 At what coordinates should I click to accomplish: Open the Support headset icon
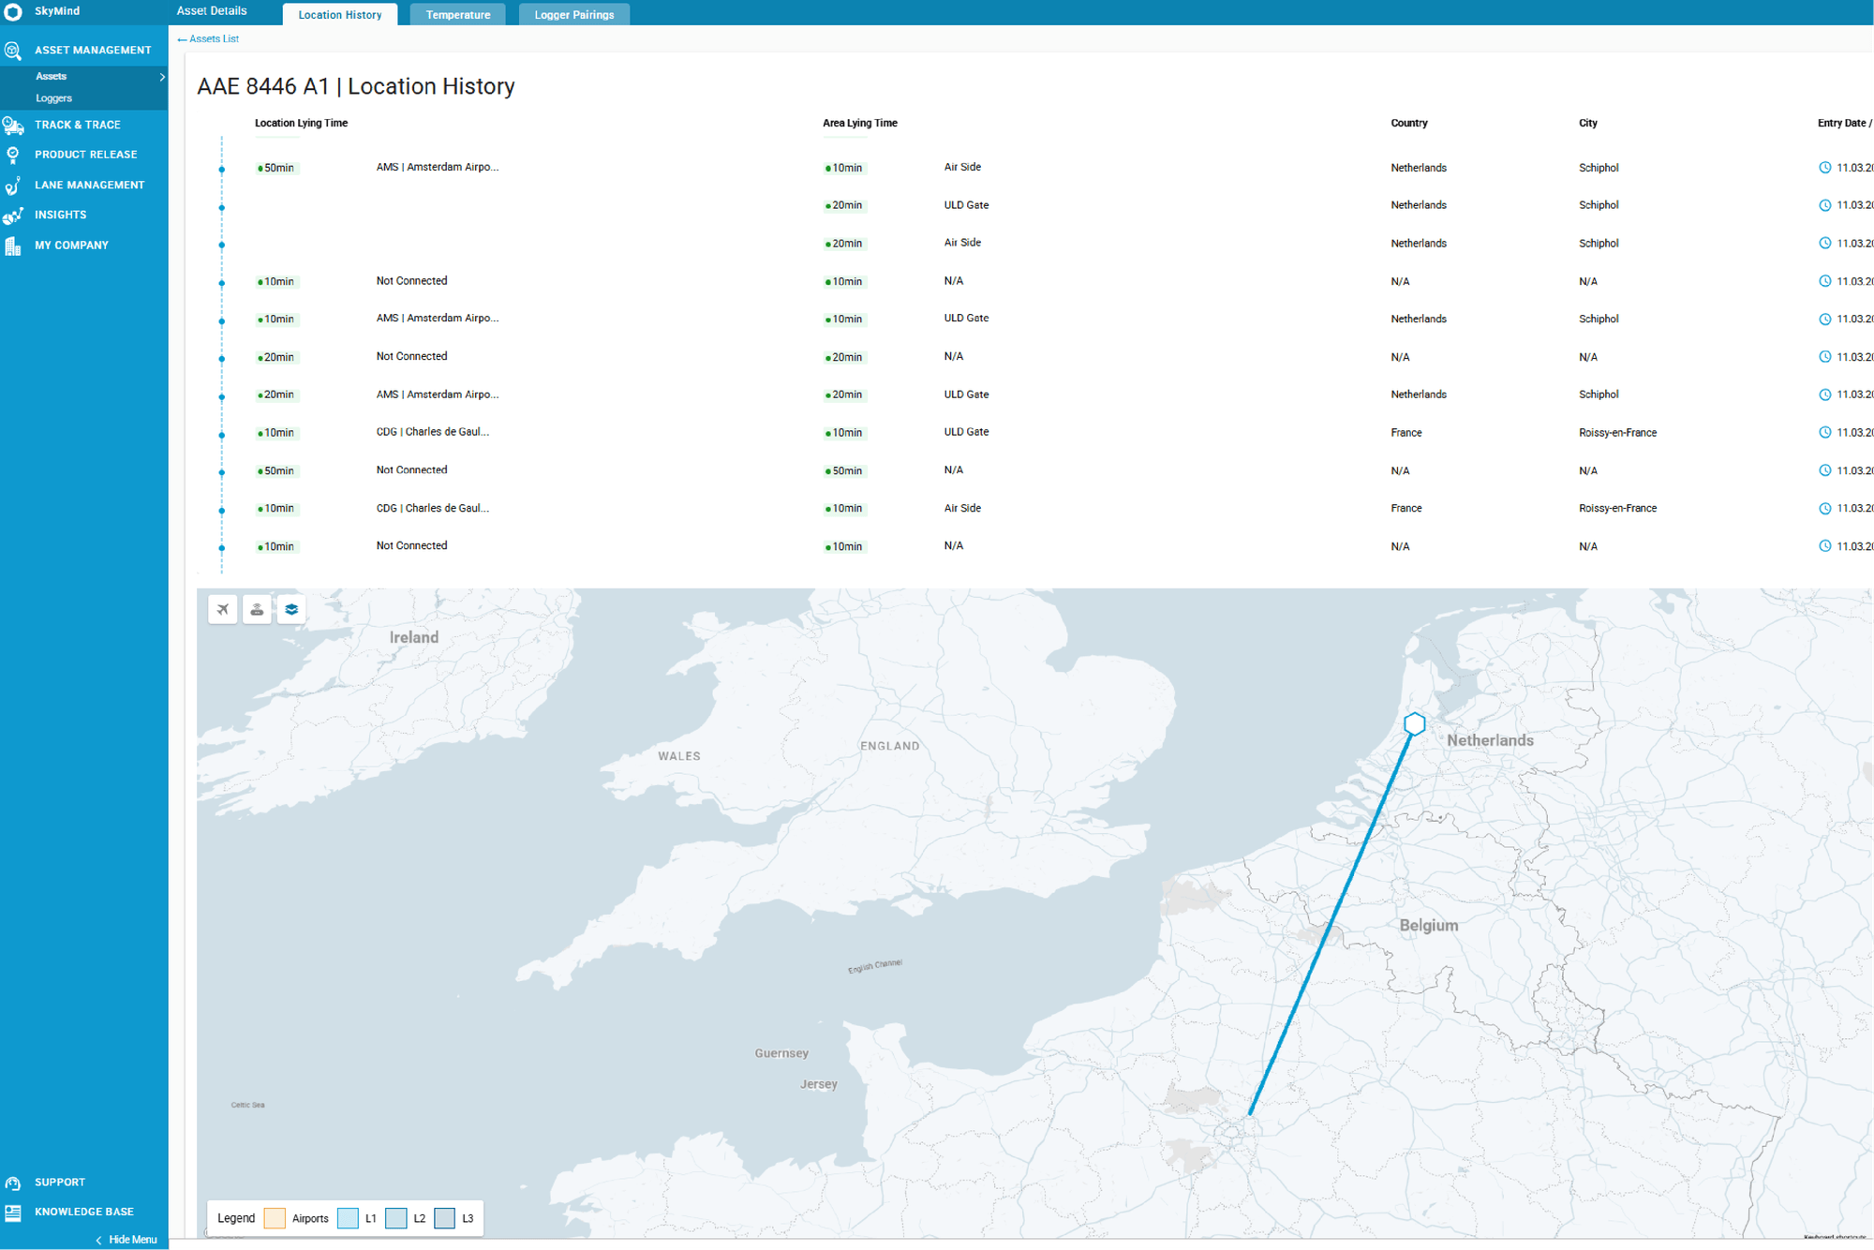click(13, 1183)
